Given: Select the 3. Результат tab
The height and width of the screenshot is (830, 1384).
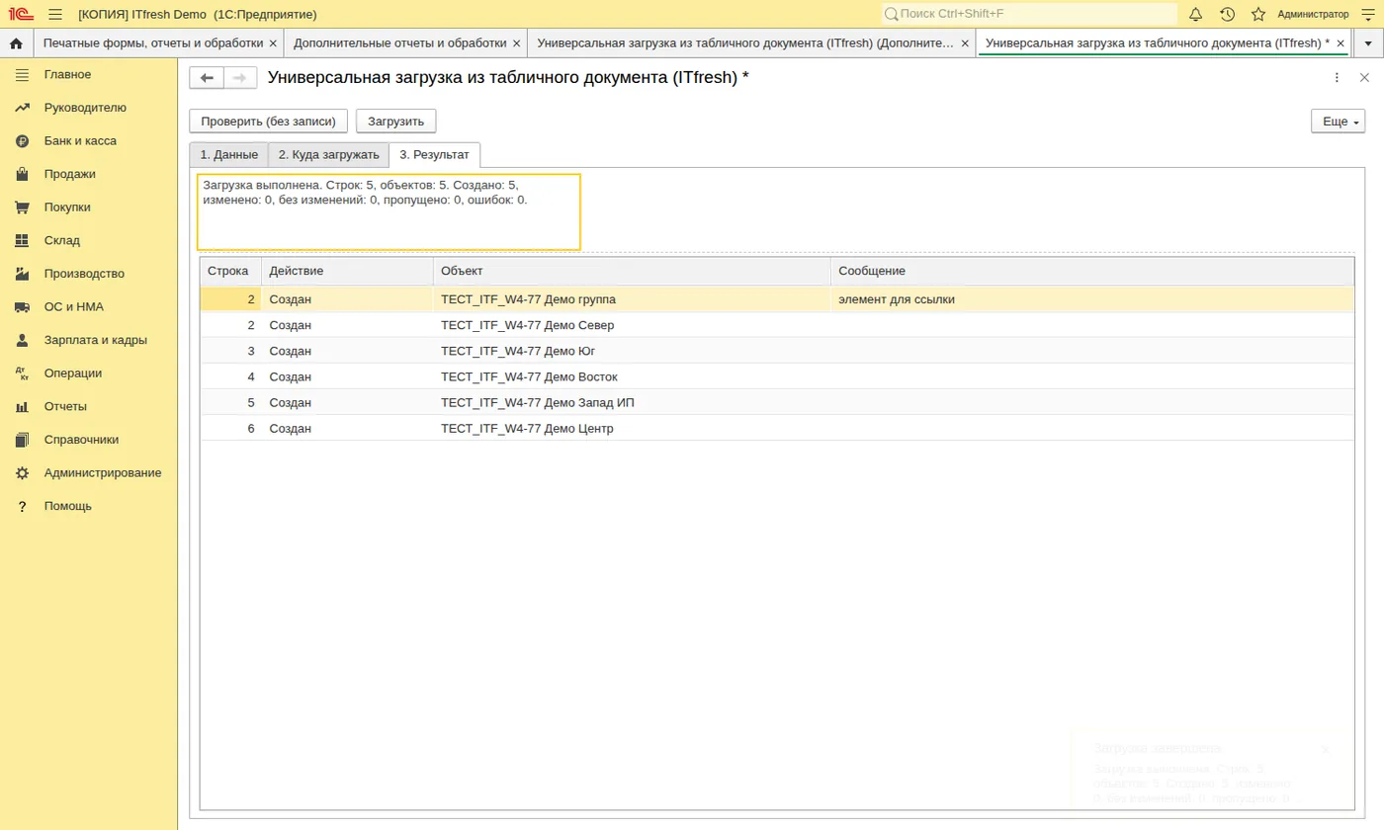Looking at the screenshot, I should click(435, 155).
